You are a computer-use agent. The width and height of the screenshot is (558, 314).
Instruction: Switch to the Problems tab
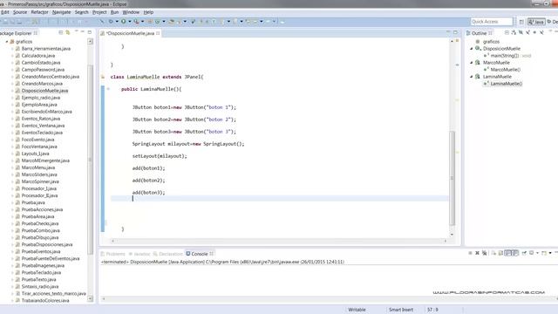113,254
